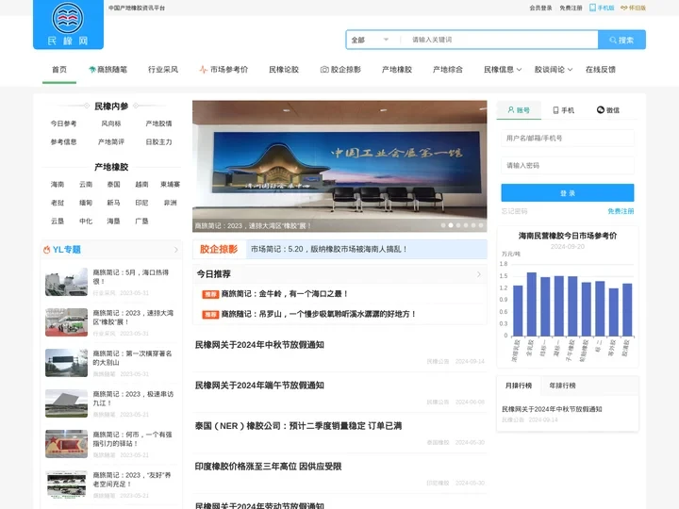679x509 pixels.
Task: Open the 会员登录 link
Action: pyautogui.click(x=540, y=8)
